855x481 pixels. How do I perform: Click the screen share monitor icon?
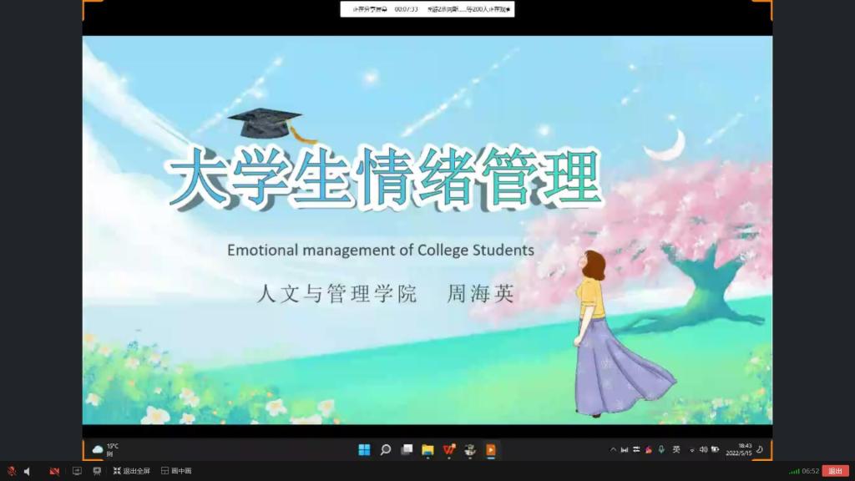click(x=77, y=471)
